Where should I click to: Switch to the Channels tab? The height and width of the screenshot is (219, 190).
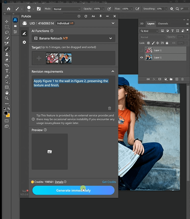(163, 24)
